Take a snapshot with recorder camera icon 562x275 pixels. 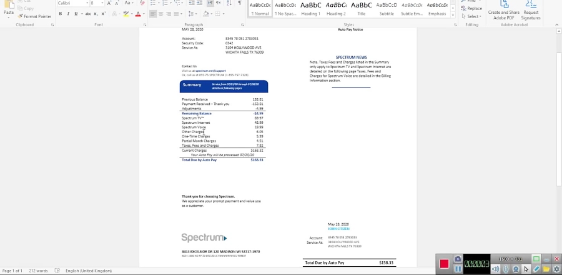pyautogui.click(x=458, y=259)
